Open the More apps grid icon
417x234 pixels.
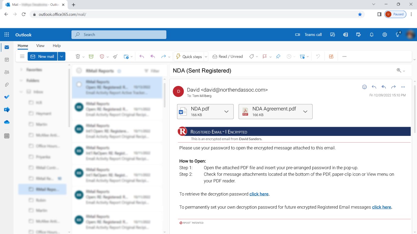(7, 136)
